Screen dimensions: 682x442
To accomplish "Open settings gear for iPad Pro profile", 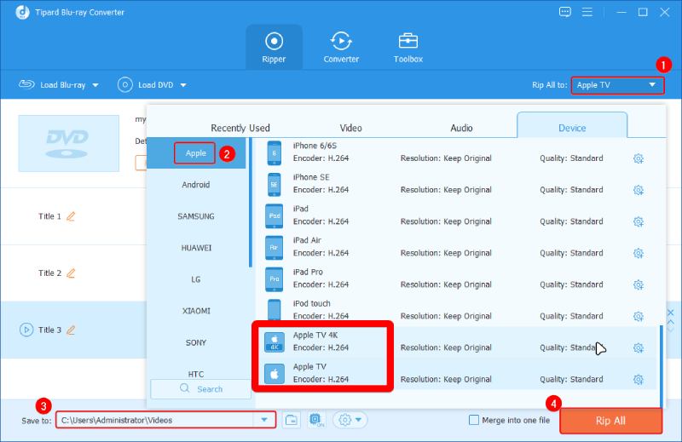I will pos(638,284).
